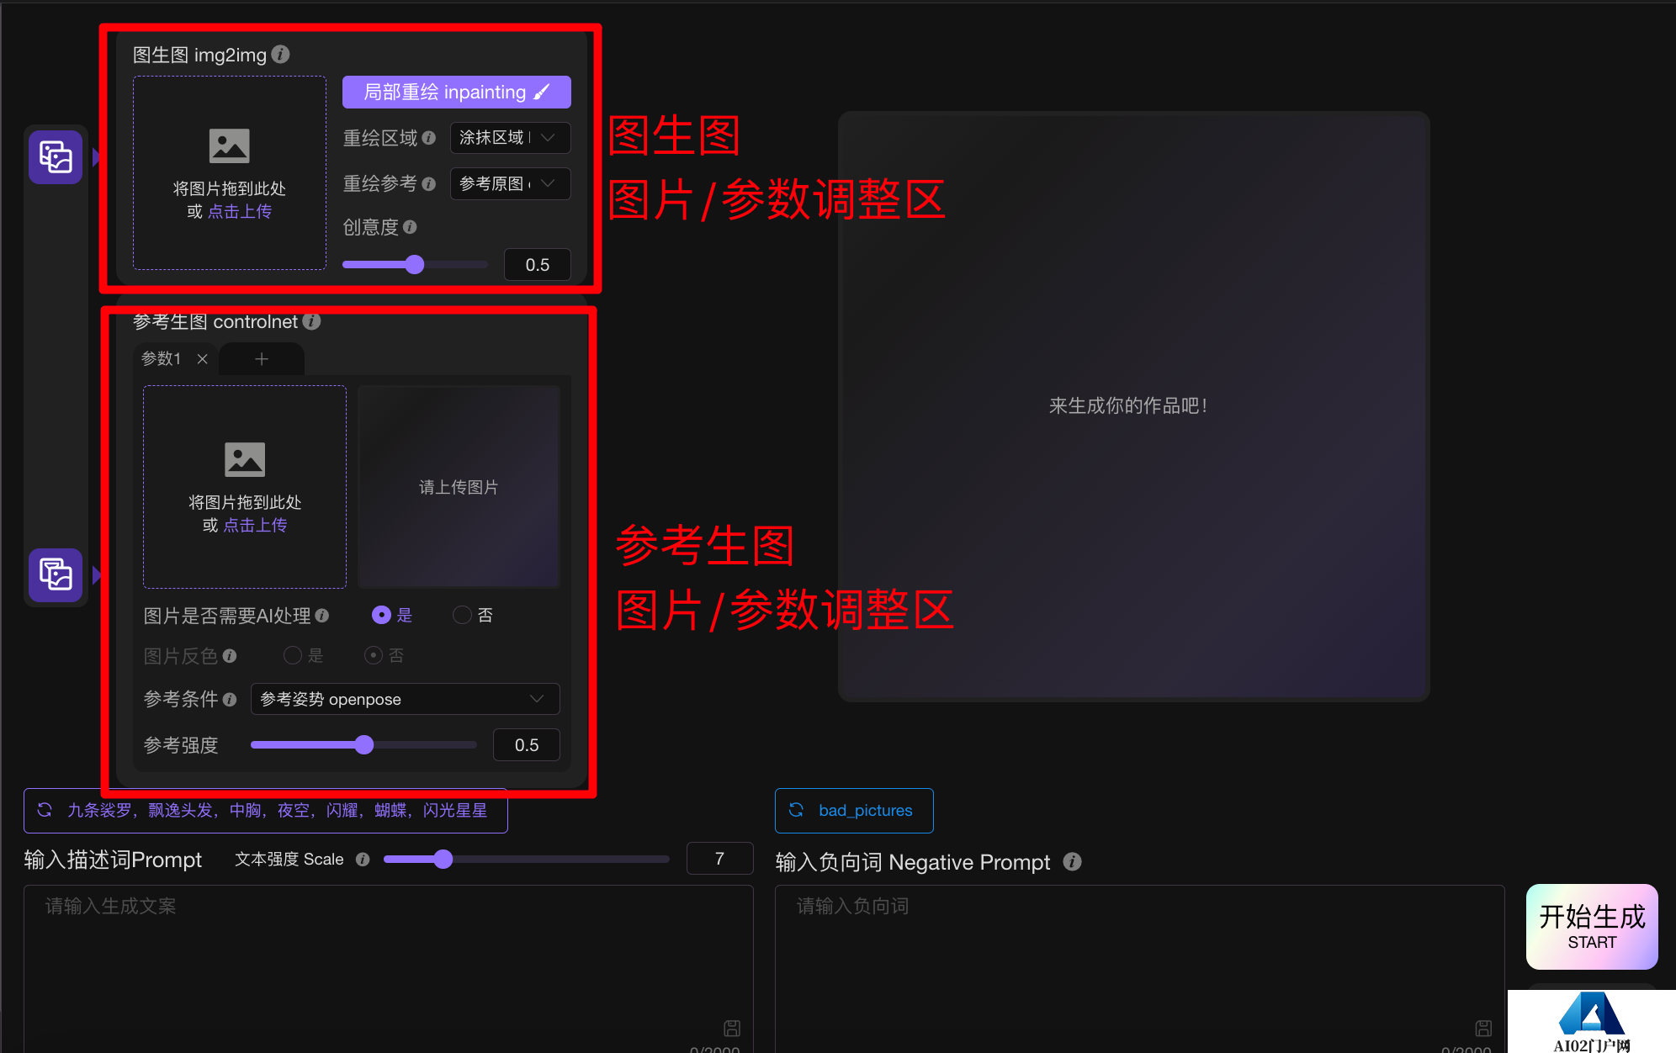1676x1053 pixels.
Task: Click the lower controlnet sidebar icon
Action: (x=56, y=574)
